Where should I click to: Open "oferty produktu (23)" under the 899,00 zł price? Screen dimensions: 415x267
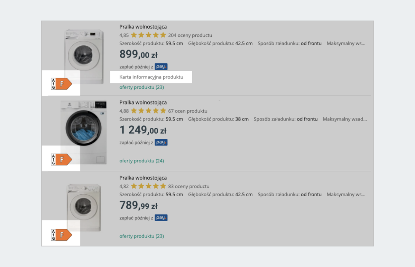(x=142, y=87)
